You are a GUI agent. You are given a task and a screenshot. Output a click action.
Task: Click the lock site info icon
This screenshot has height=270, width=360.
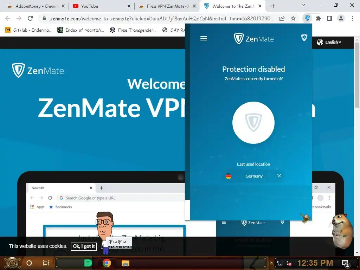44,18
